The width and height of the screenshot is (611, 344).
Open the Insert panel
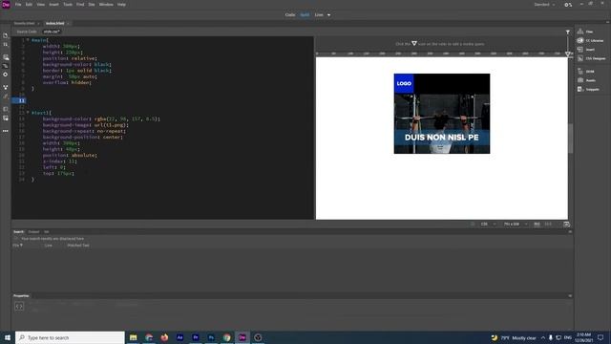586,50
